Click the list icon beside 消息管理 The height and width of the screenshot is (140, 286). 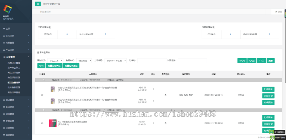(x=4, y=135)
